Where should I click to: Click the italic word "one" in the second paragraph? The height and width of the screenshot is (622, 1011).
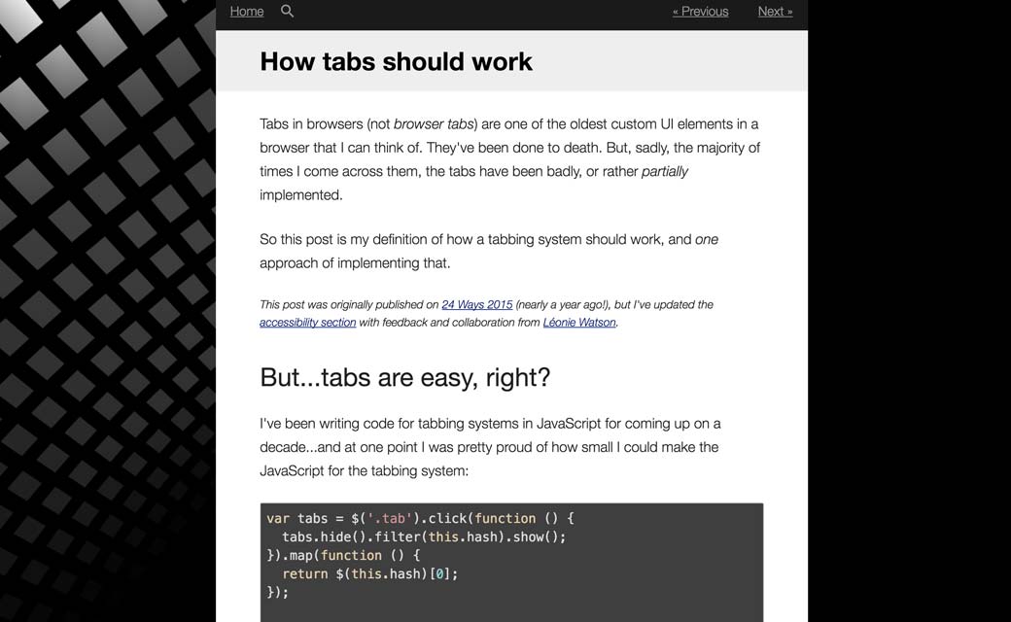pos(707,239)
